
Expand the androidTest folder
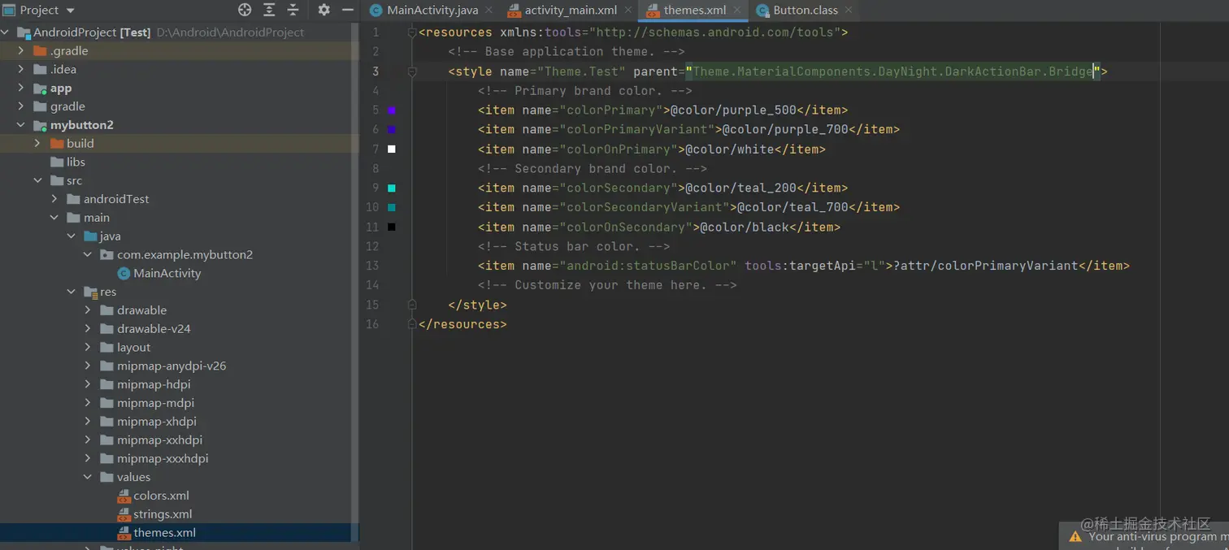[x=54, y=199]
